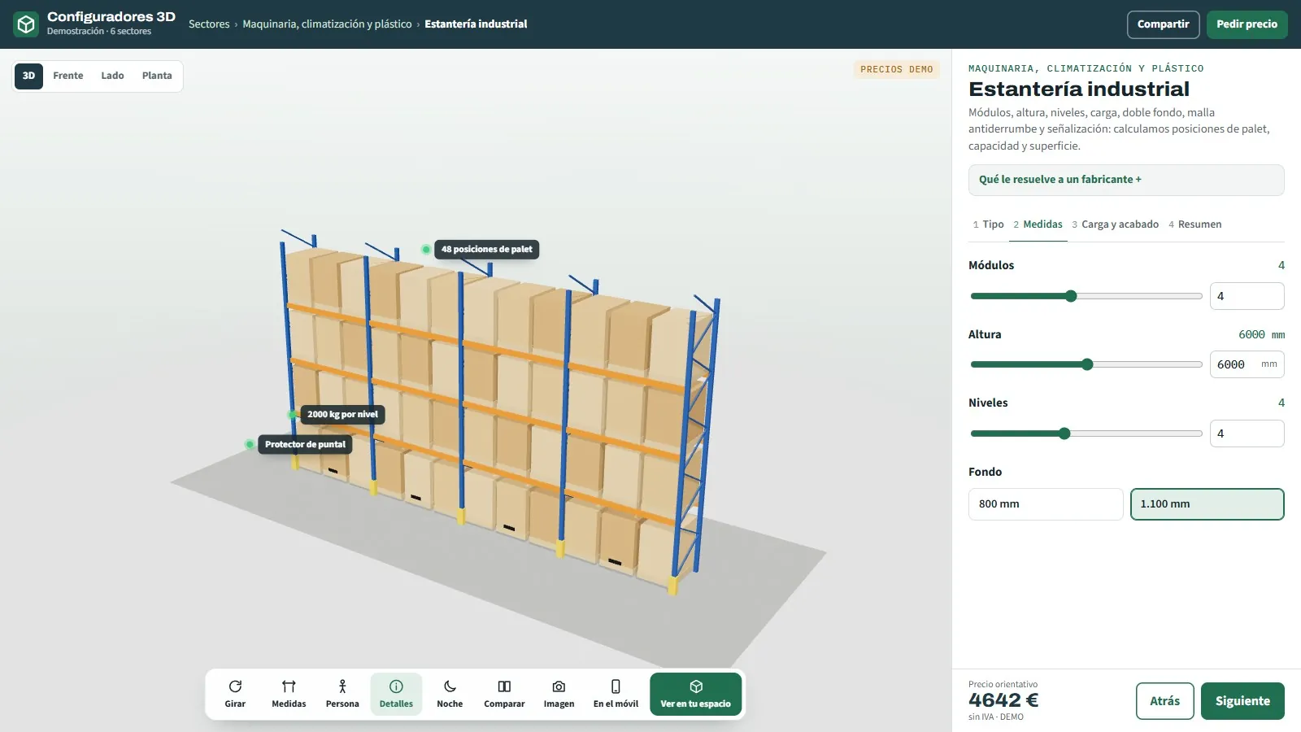The height and width of the screenshot is (732, 1301).
Task: Click the PRECIOS DEMO badge
Action: click(x=897, y=70)
